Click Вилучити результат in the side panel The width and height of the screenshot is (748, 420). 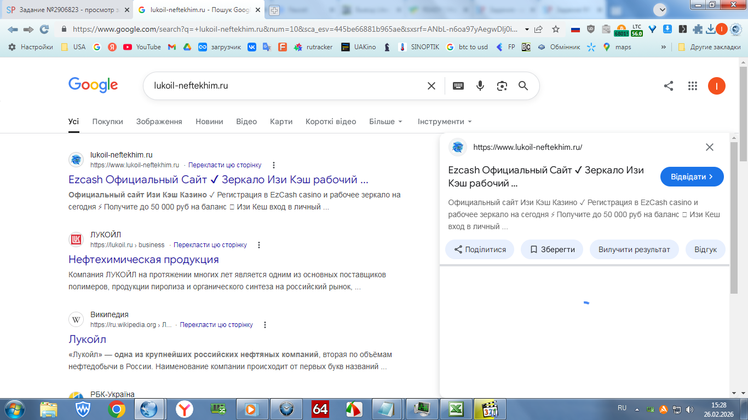point(634,249)
